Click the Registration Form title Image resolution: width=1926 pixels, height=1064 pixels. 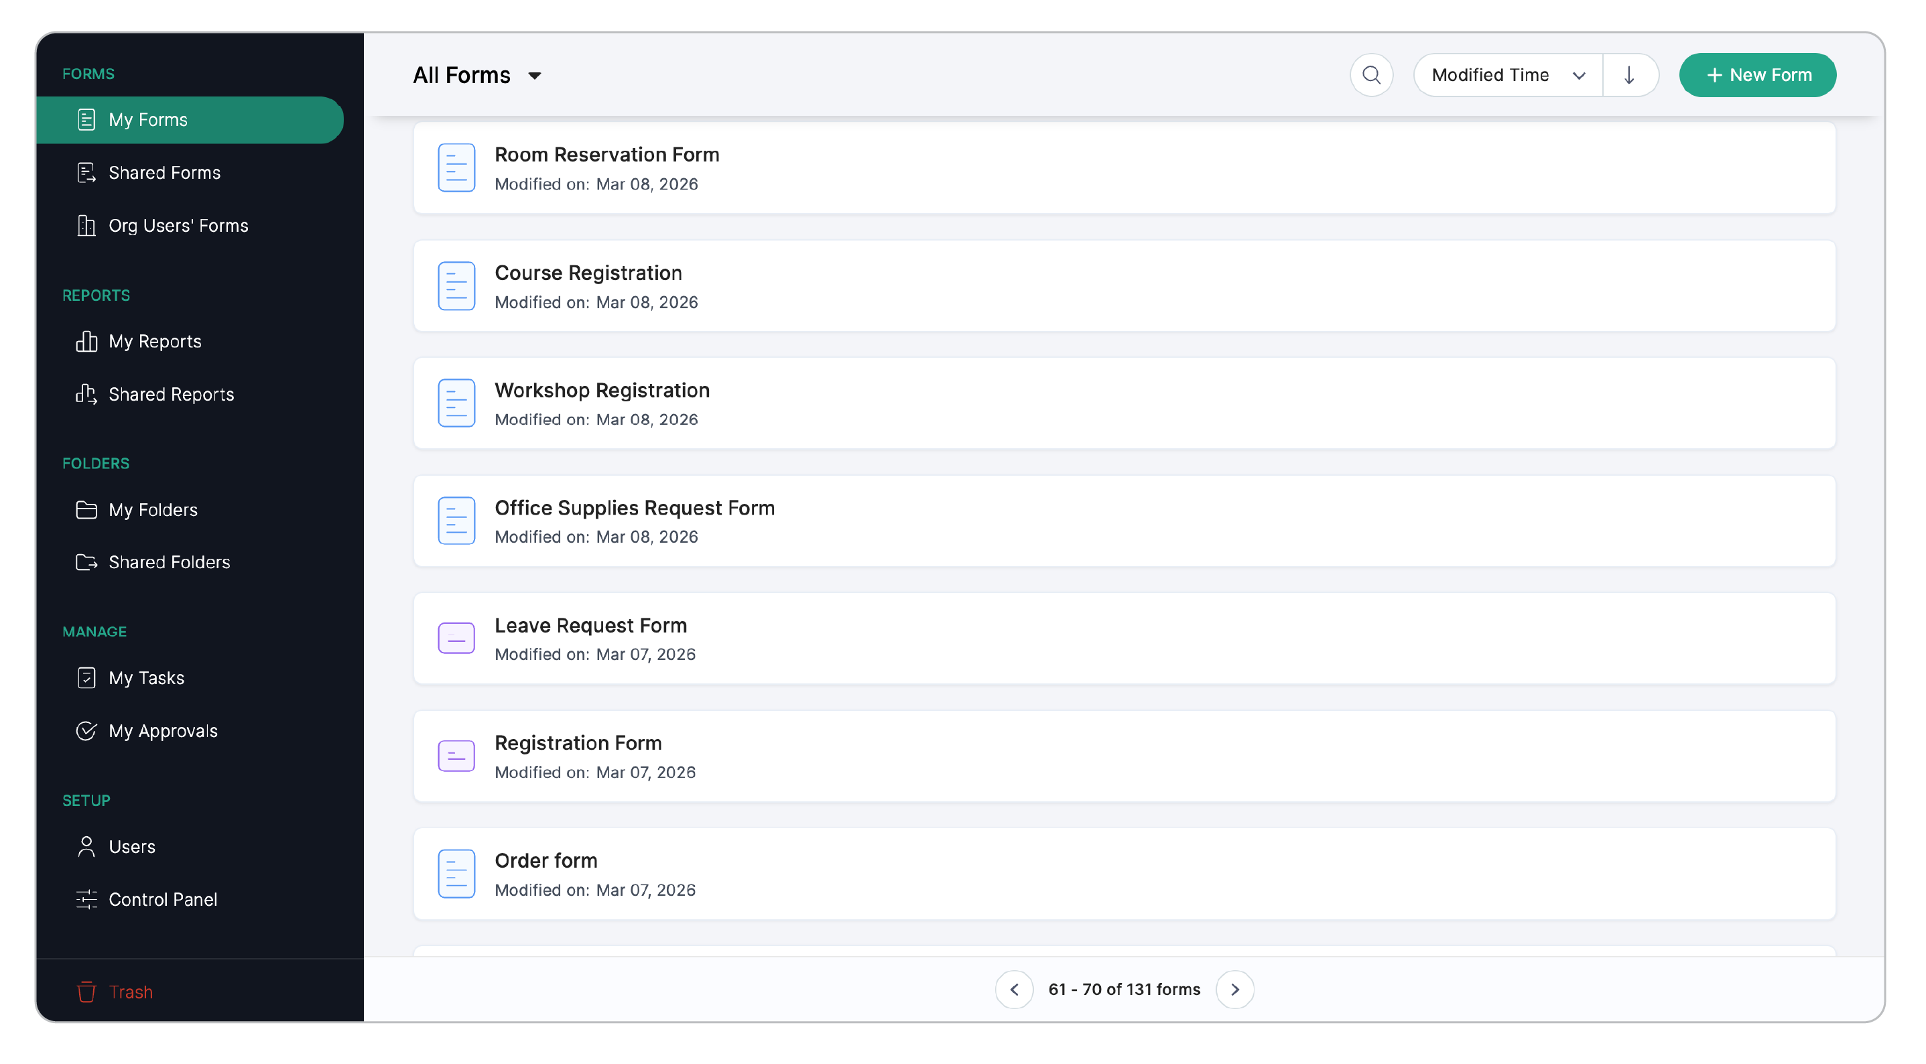578,743
